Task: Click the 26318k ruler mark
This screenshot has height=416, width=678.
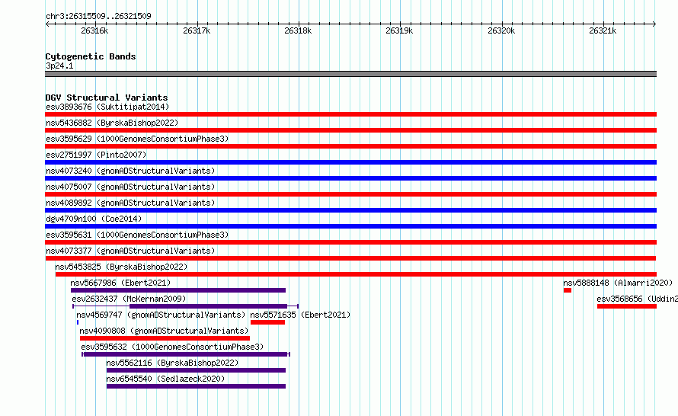Action: click(x=298, y=30)
